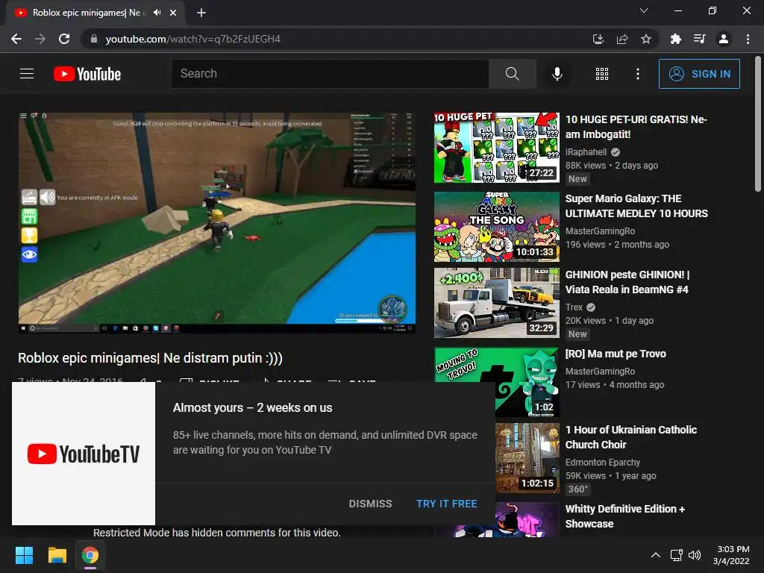The width and height of the screenshot is (764, 573).
Task: Click the YouTube TV logo image
Action: [84, 454]
